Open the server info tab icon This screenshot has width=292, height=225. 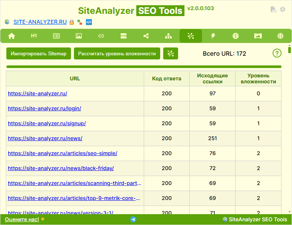tap(124, 36)
